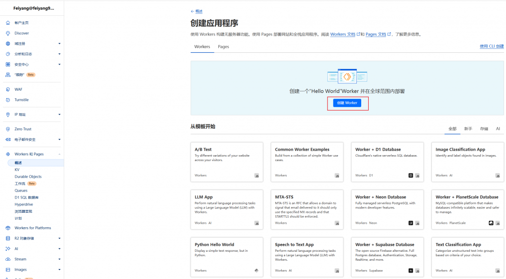Click the external-link icon after Pages 文档
The height and width of the screenshot is (279, 506).
(x=389, y=34)
